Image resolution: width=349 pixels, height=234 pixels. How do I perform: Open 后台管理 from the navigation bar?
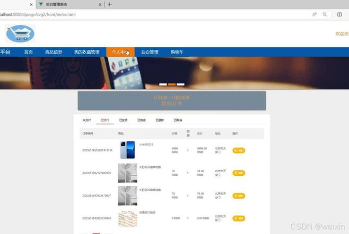tap(150, 52)
